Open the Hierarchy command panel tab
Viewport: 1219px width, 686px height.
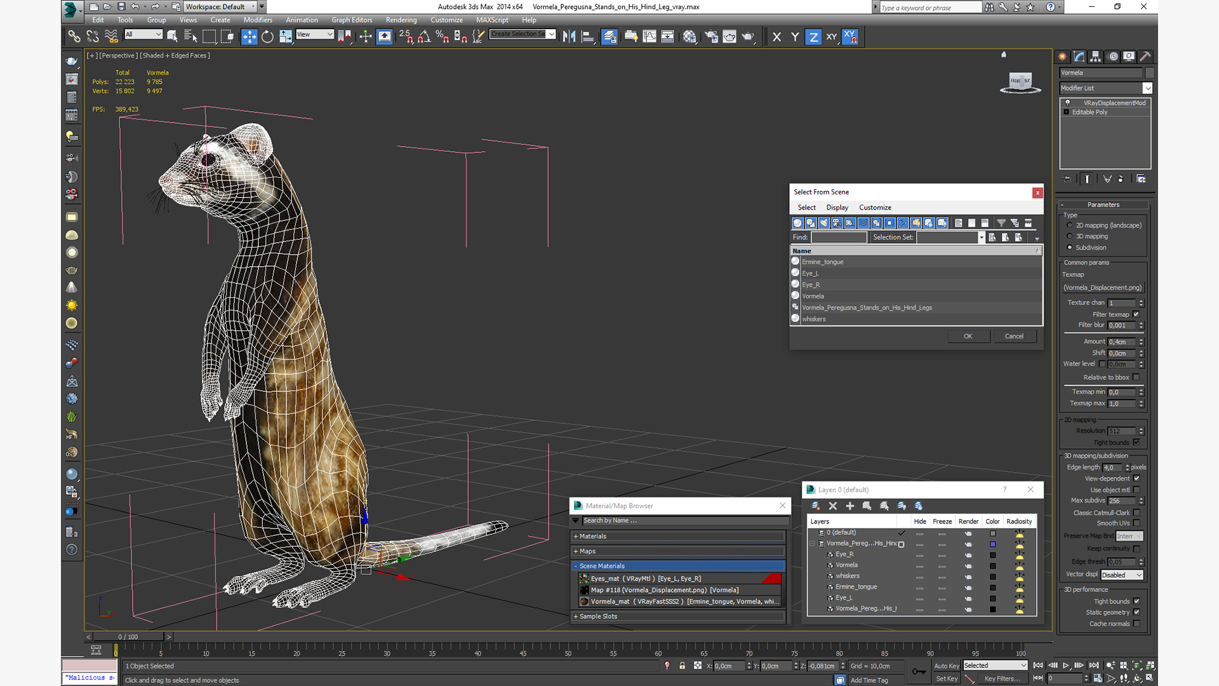click(1095, 57)
